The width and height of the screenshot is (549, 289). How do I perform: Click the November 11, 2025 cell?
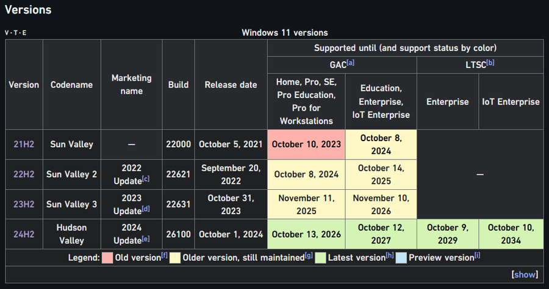306,204
